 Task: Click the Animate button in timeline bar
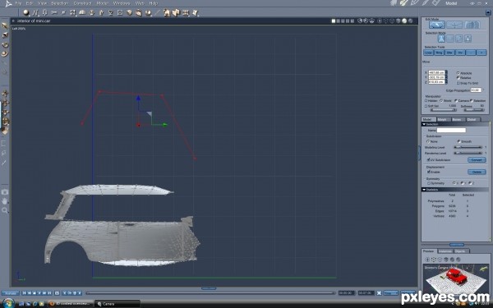pyautogui.click(x=10, y=293)
